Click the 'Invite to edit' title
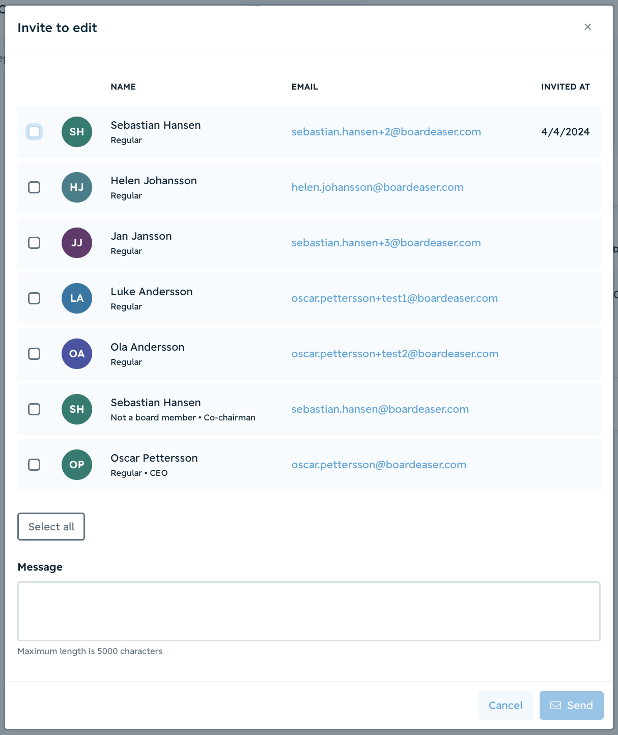 click(57, 27)
